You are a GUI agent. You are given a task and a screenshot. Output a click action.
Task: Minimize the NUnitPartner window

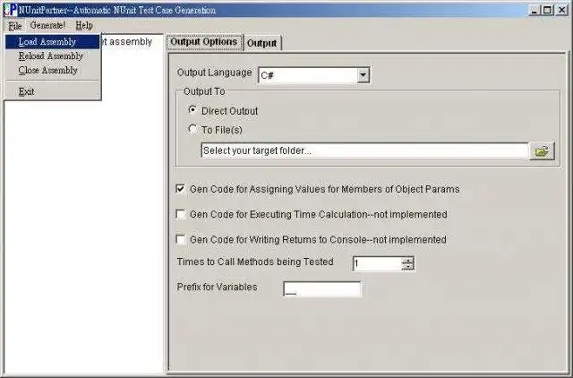534,10
